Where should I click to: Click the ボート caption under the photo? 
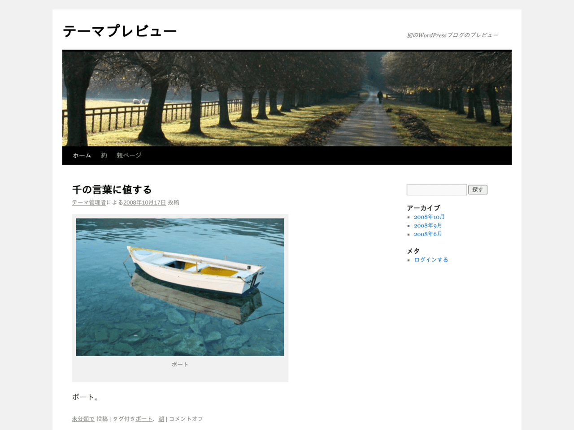pyautogui.click(x=180, y=364)
